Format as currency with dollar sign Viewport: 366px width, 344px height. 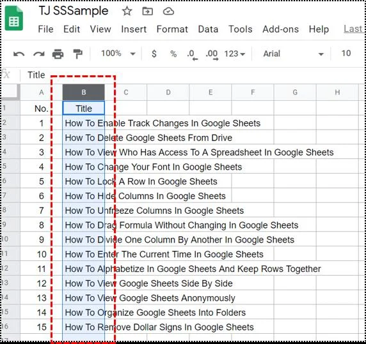coord(154,54)
